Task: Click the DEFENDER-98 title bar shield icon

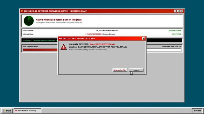Action: (x=22, y=11)
